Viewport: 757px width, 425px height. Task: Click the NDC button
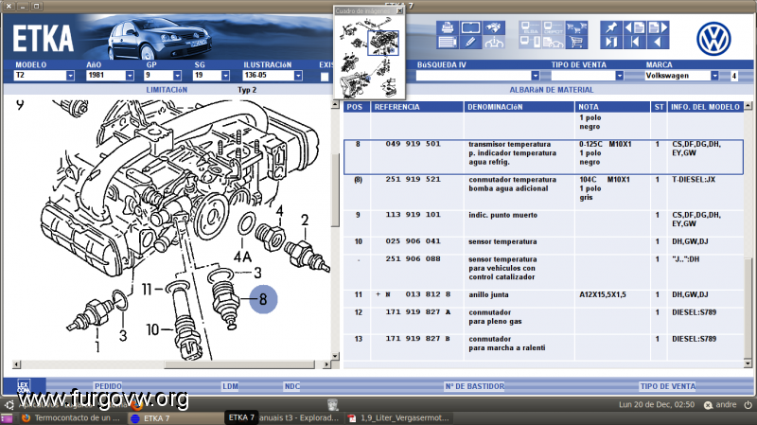[292, 386]
